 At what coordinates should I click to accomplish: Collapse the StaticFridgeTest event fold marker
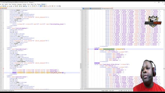click(x=3, y=28)
